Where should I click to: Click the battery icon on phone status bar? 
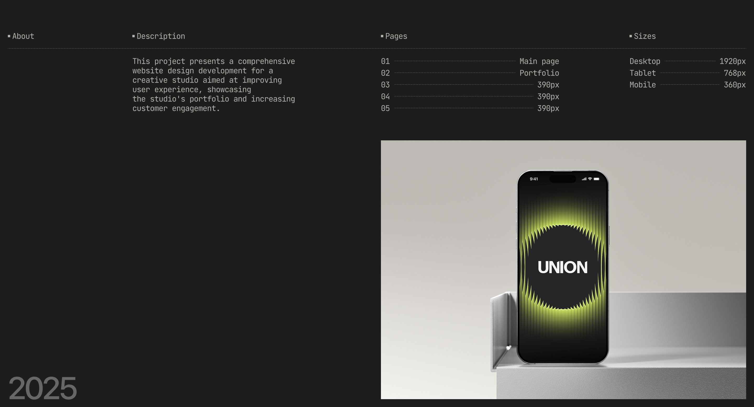coord(597,179)
